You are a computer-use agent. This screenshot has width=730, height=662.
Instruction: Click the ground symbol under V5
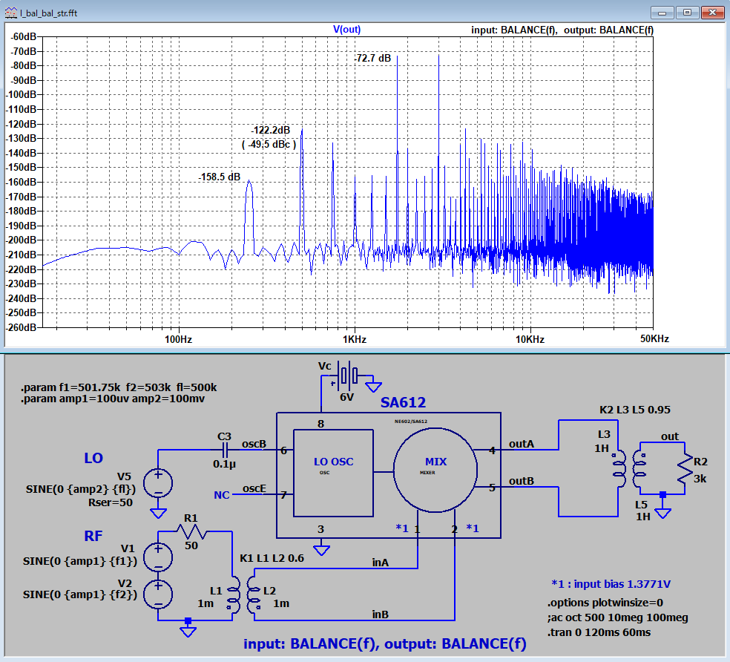coord(158,514)
